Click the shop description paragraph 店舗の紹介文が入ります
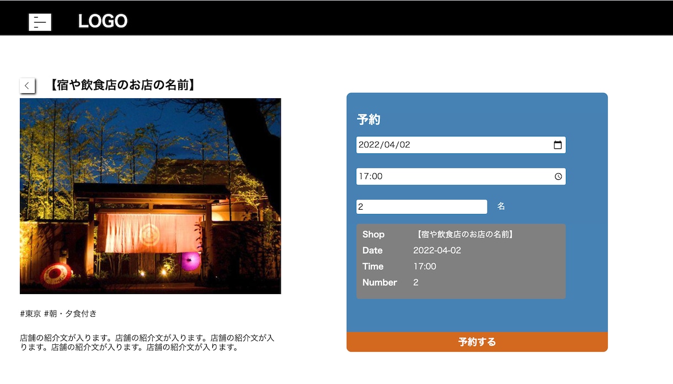Screen dimensions: 673x384 147,343
